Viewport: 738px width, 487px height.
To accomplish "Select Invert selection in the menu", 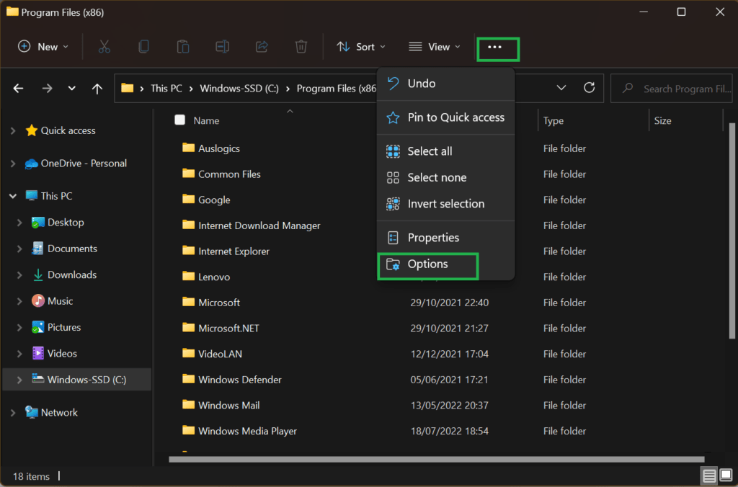I will point(445,204).
